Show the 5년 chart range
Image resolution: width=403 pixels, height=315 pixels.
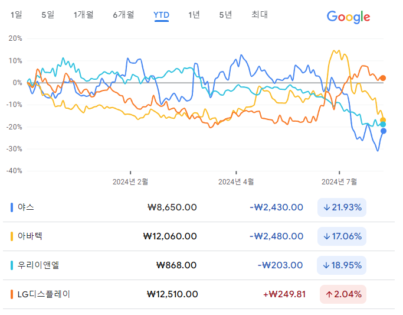(x=225, y=15)
